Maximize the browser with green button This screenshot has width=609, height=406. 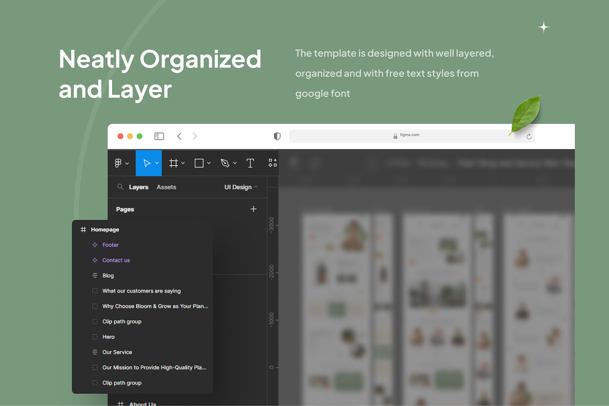click(x=140, y=136)
